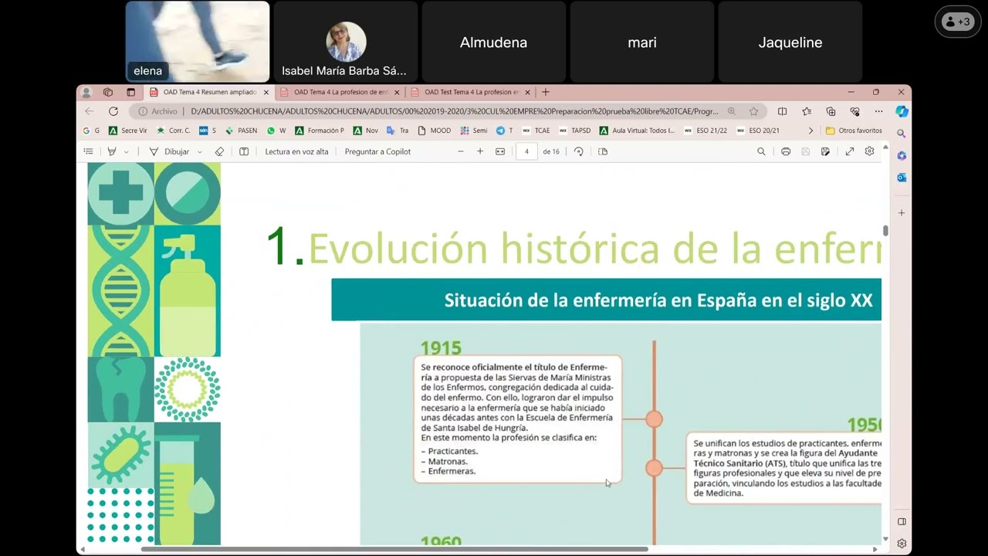Open PASEN bookmark
The image size is (988, 556).
[x=241, y=131]
